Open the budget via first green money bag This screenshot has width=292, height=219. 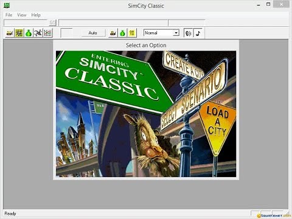click(x=29, y=33)
